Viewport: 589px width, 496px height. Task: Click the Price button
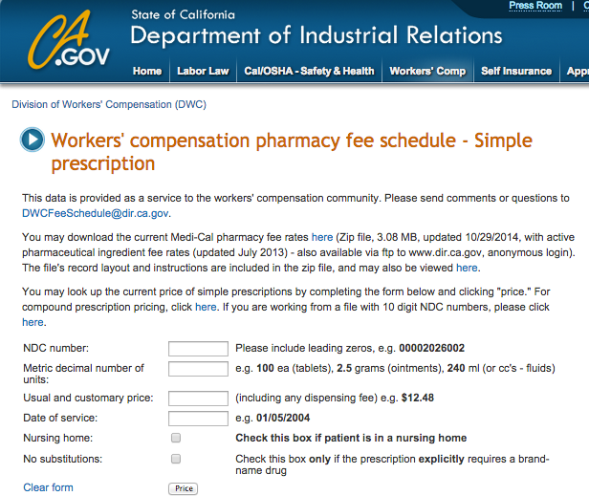coord(184,488)
